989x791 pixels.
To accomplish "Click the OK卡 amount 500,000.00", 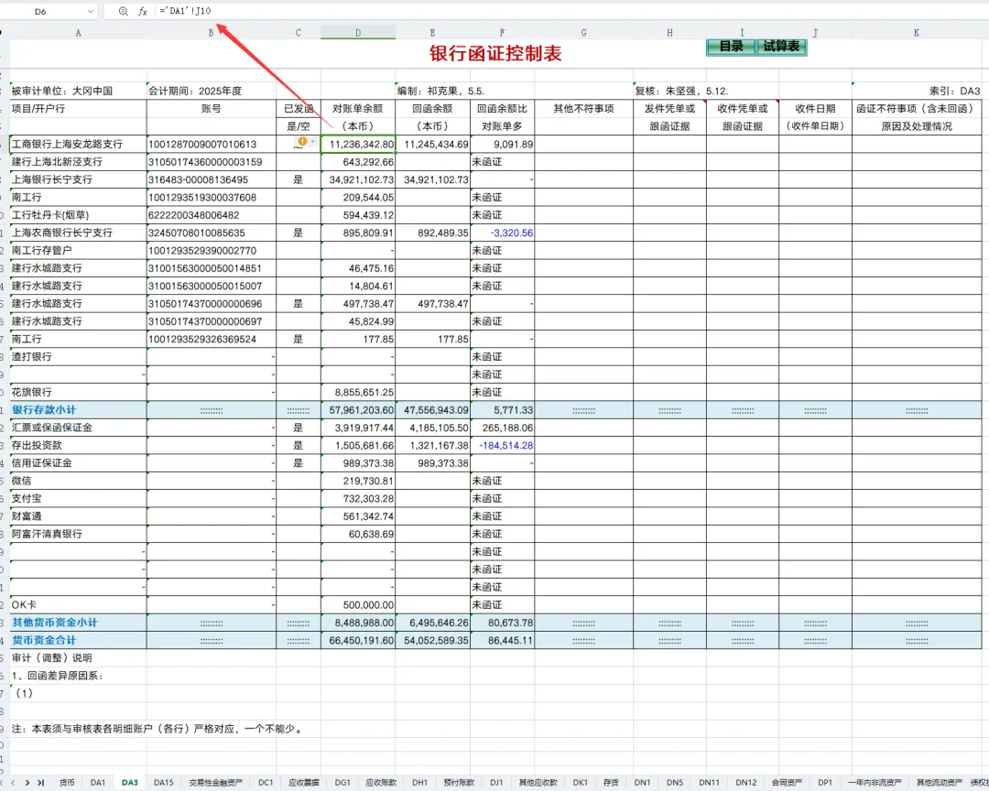I will 358,605.
